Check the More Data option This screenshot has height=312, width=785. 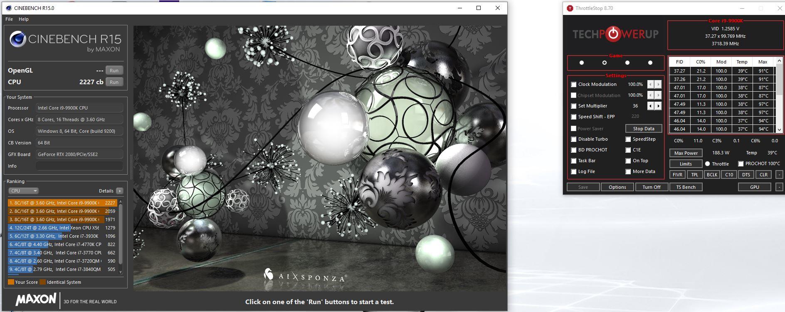point(628,172)
